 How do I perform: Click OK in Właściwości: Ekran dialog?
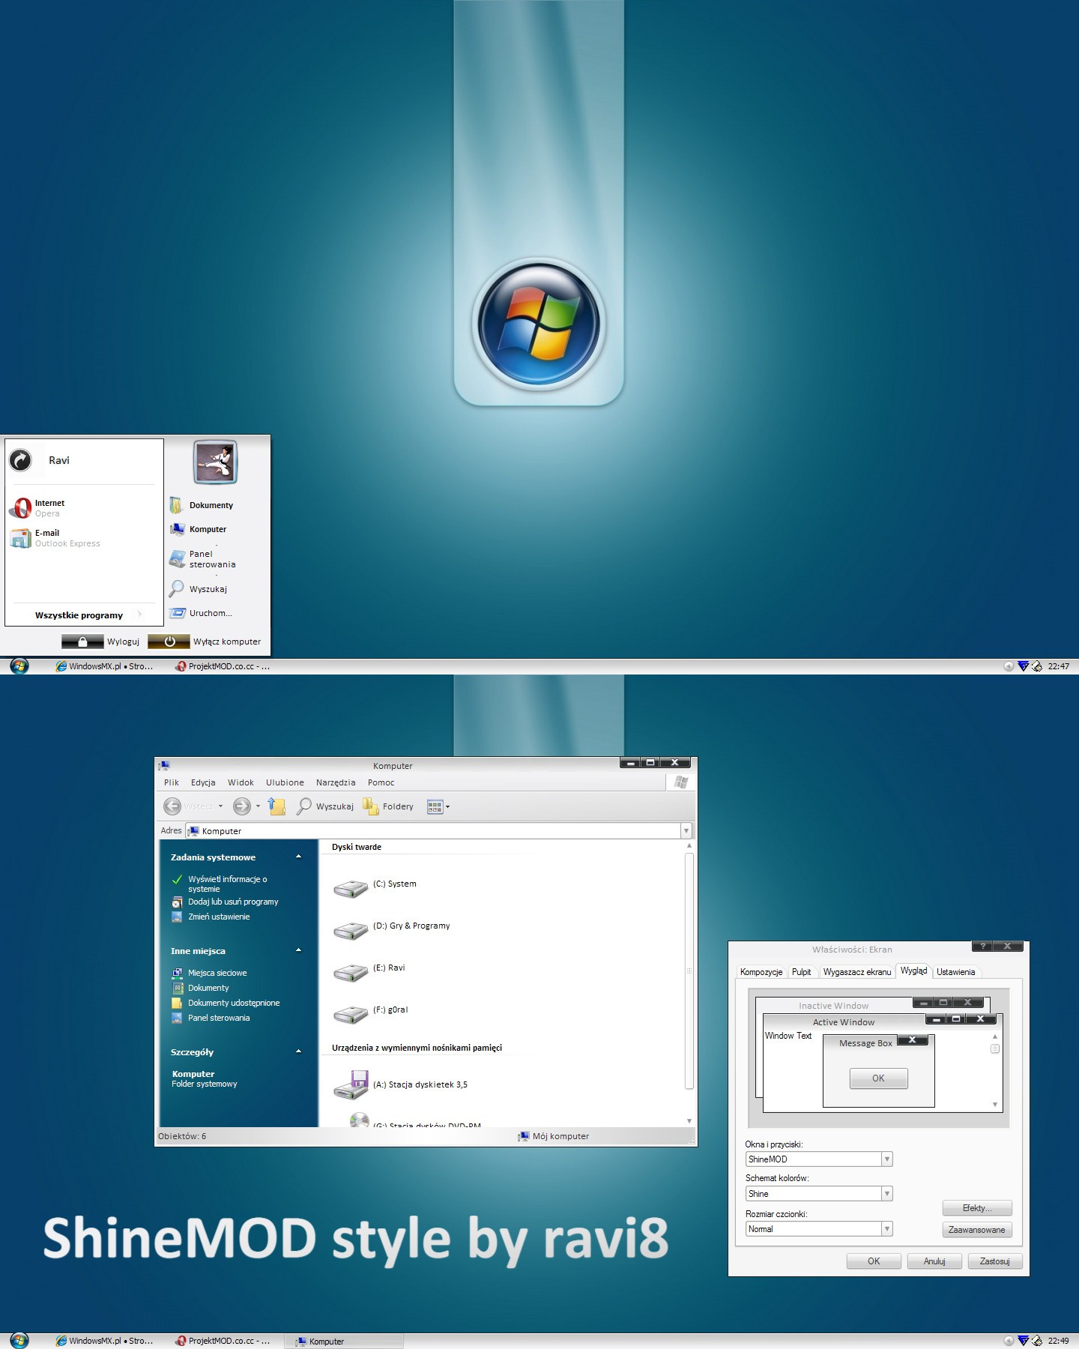pos(874,1261)
